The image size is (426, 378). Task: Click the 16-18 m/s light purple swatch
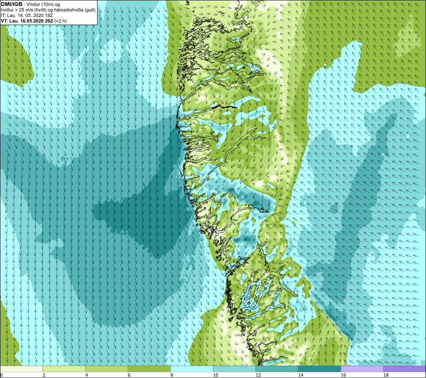362,369
